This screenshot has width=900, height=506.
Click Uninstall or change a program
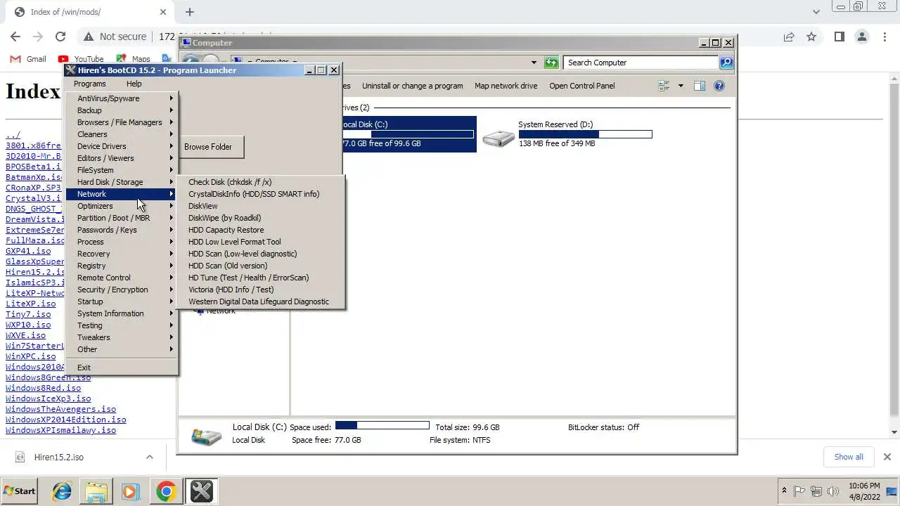[412, 86]
